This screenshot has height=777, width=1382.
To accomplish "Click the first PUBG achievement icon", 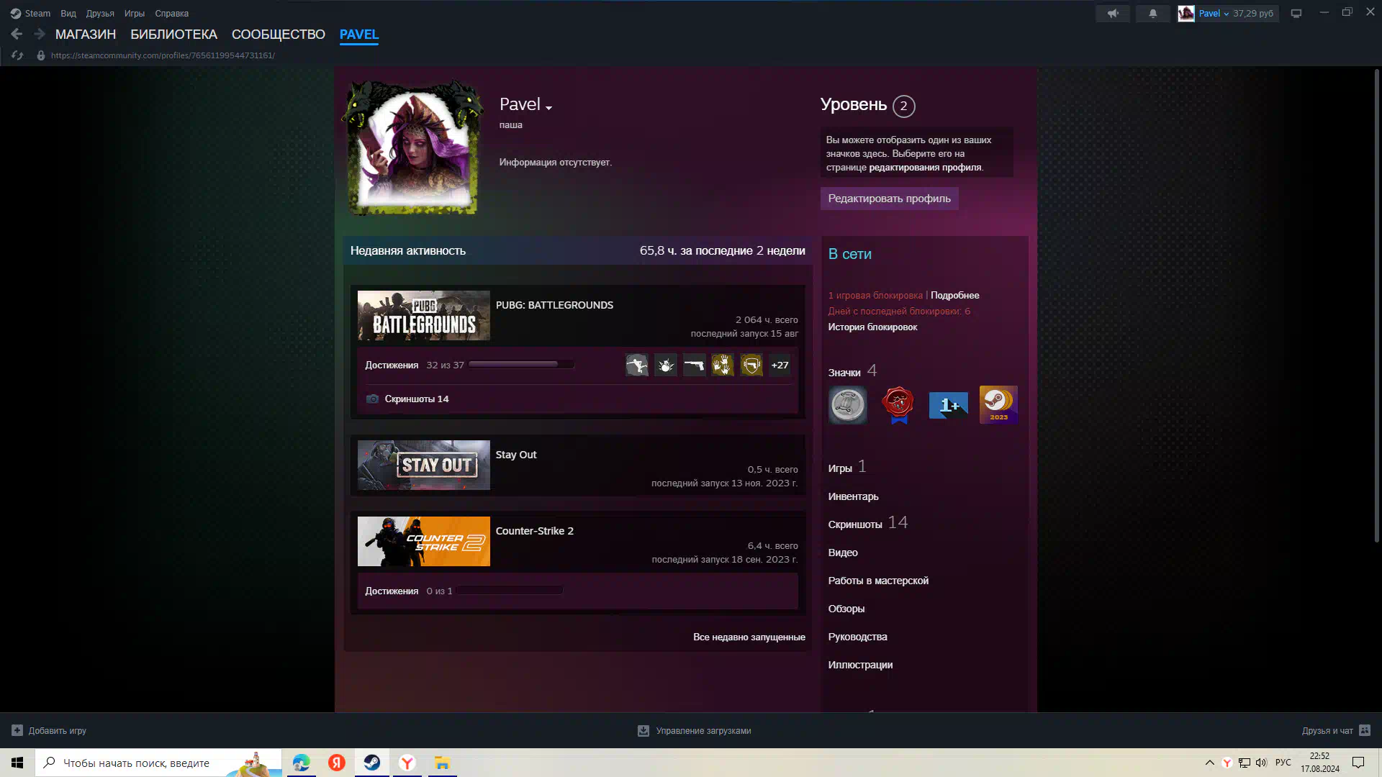I will (637, 365).
